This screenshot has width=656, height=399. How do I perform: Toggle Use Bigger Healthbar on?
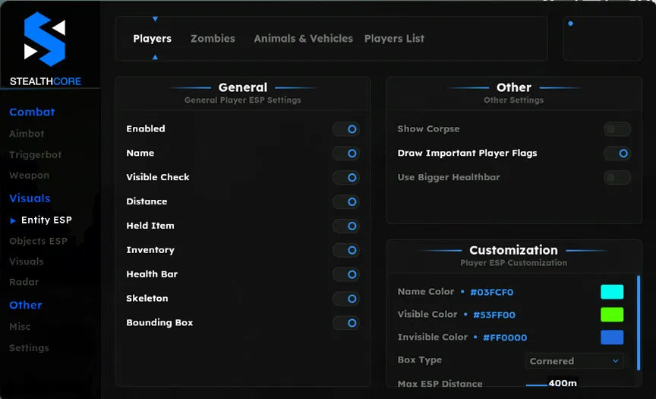[x=617, y=178]
